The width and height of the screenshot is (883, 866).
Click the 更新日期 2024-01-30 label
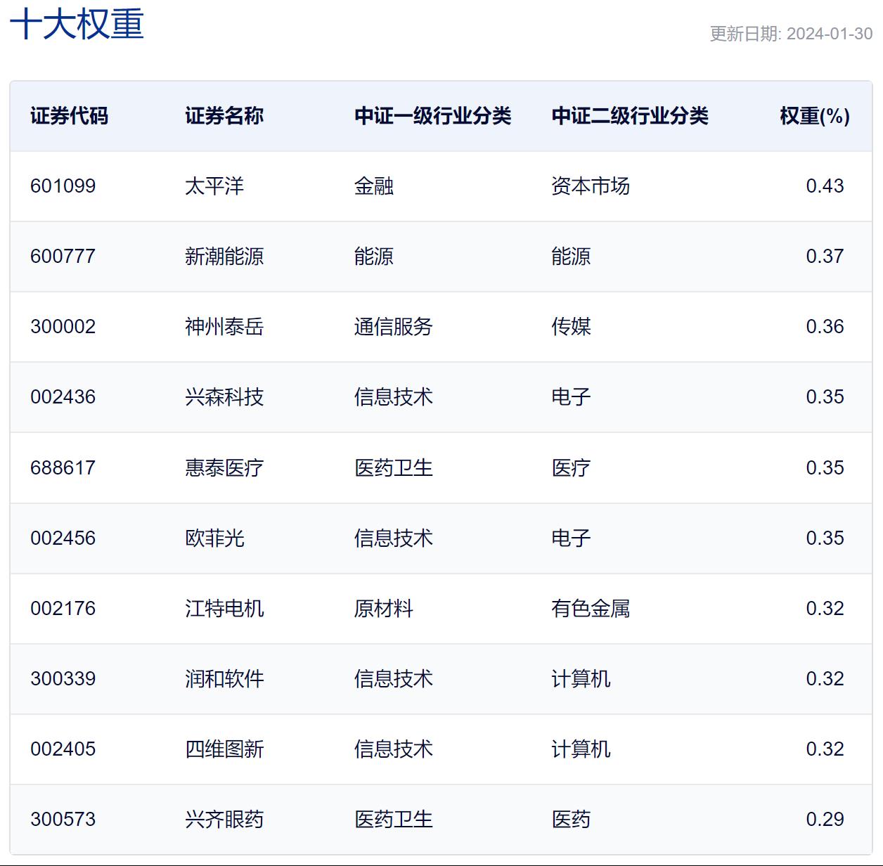point(790,34)
